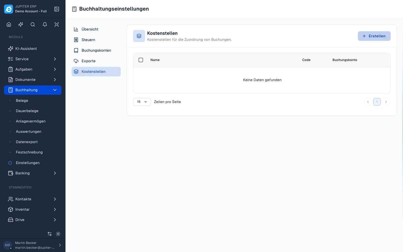Select all rows checkbox in table header
Viewport: 403px width, 252px height.
141,60
